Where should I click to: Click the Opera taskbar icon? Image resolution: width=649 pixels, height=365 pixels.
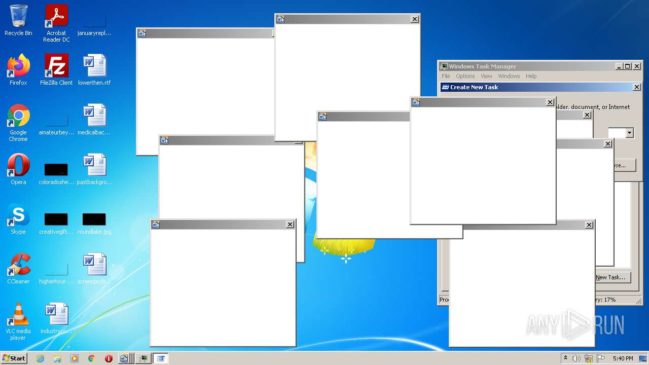[x=109, y=358]
